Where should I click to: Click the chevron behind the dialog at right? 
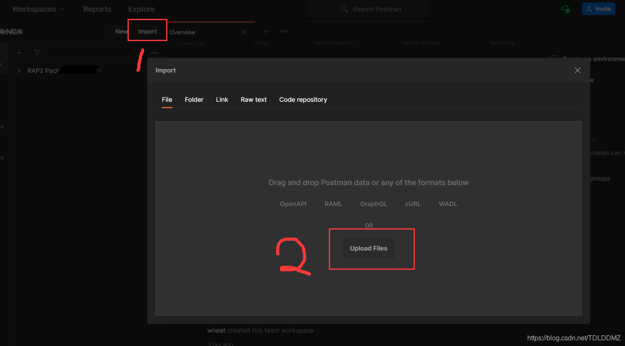pos(593,139)
